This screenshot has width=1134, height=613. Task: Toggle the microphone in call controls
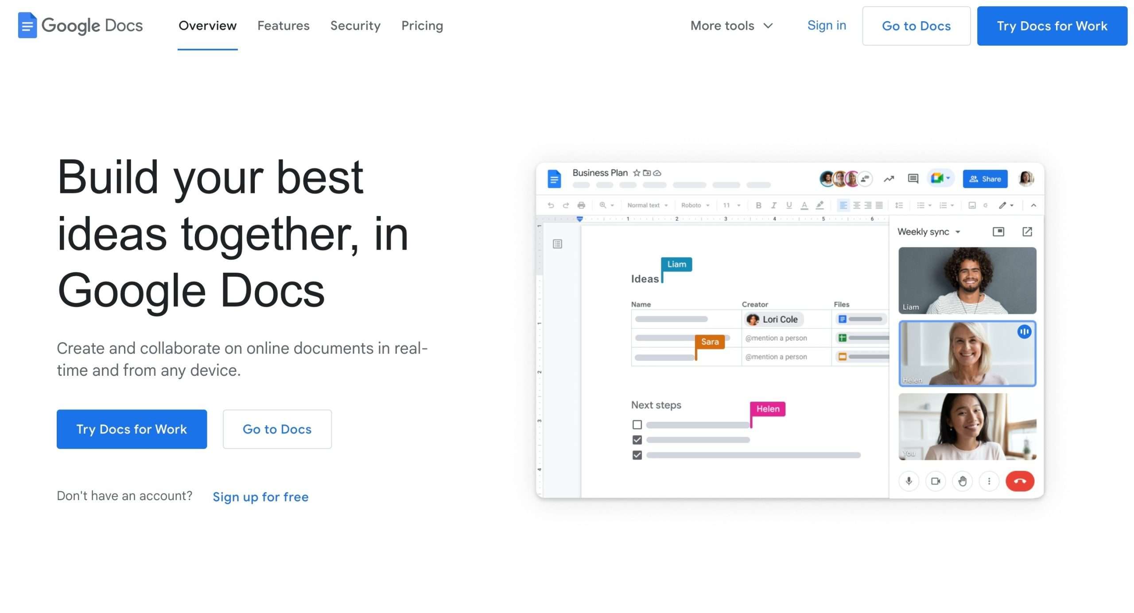(909, 481)
